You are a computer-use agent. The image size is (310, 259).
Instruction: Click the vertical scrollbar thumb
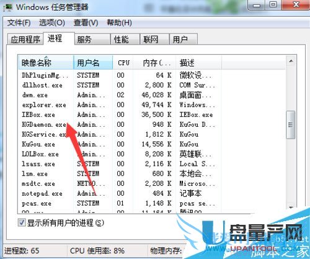point(291,125)
